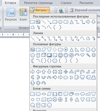Select the elbow arrow connector in Линии

coord(55,39)
